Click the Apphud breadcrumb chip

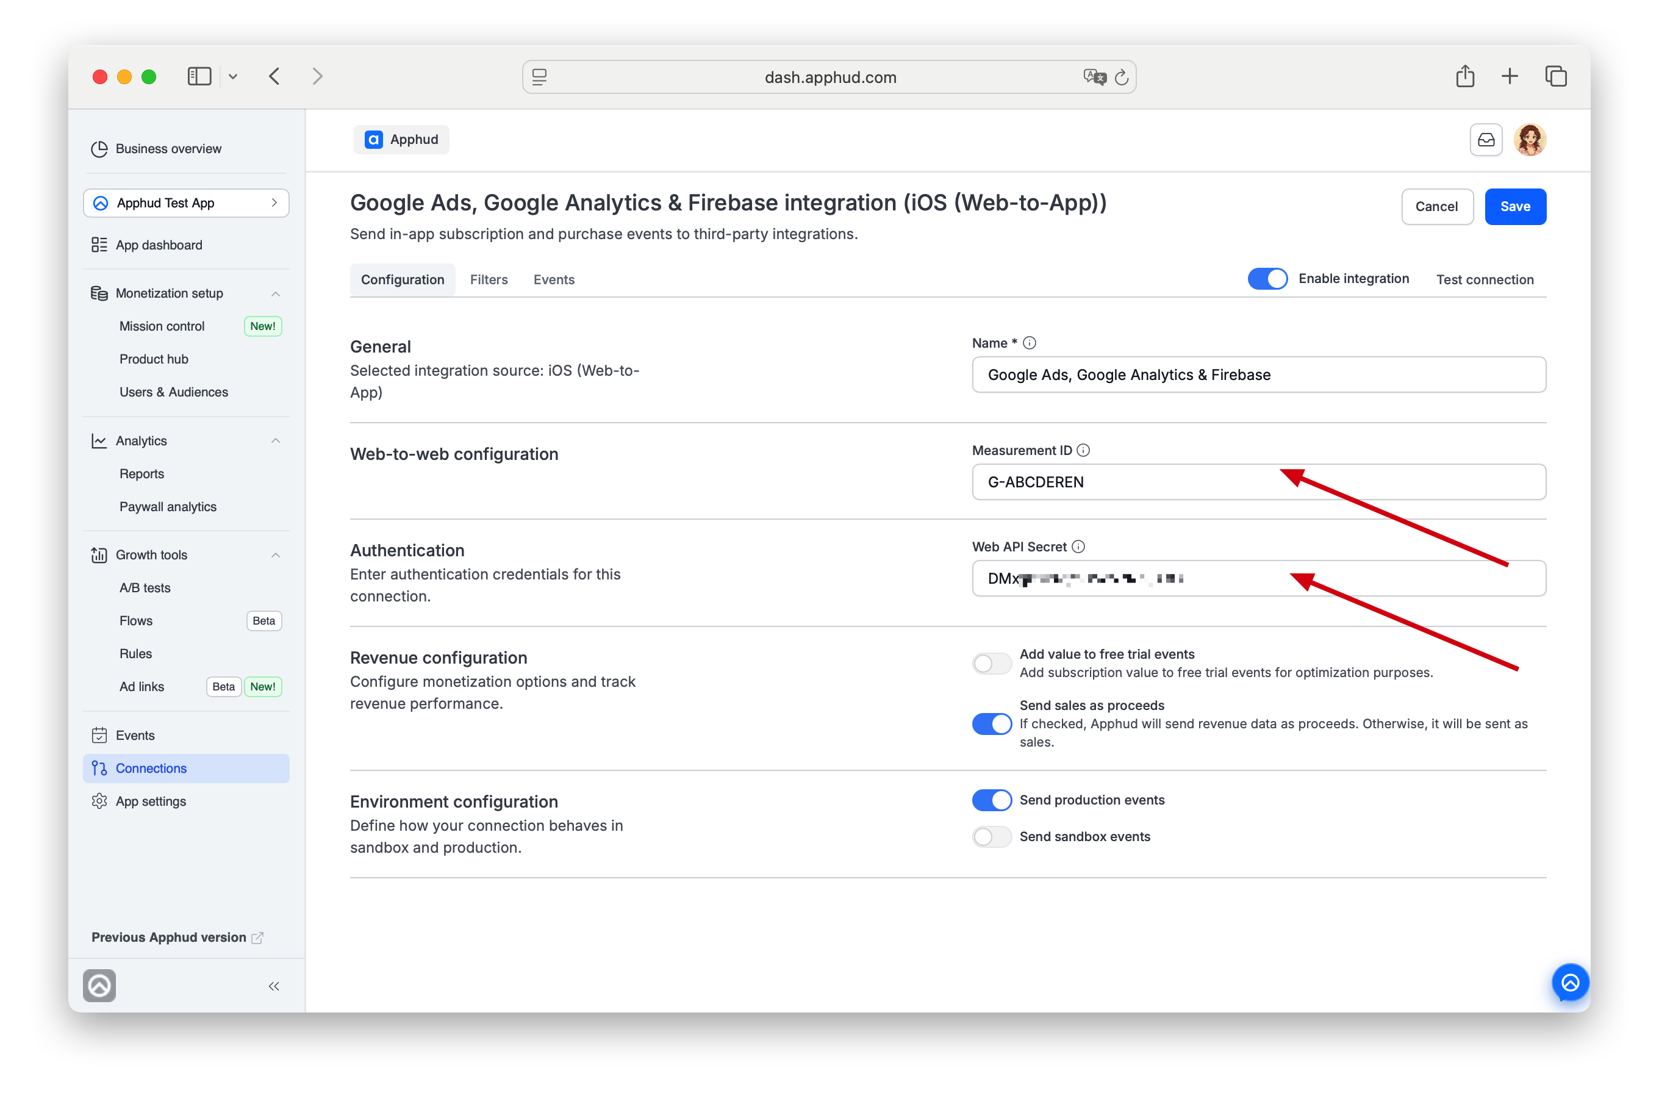point(401,140)
